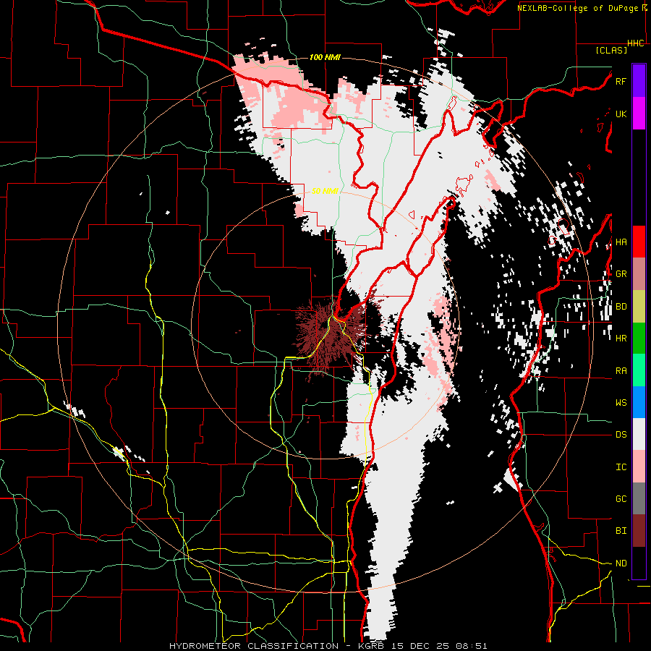Viewport: 651px width, 651px height.
Task: Click the IC legend label
Action: (x=621, y=467)
